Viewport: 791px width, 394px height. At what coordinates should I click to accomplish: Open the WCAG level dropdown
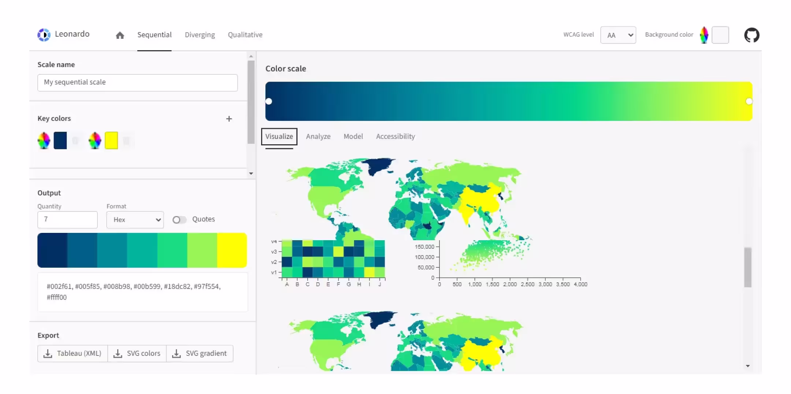coord(618,35)
